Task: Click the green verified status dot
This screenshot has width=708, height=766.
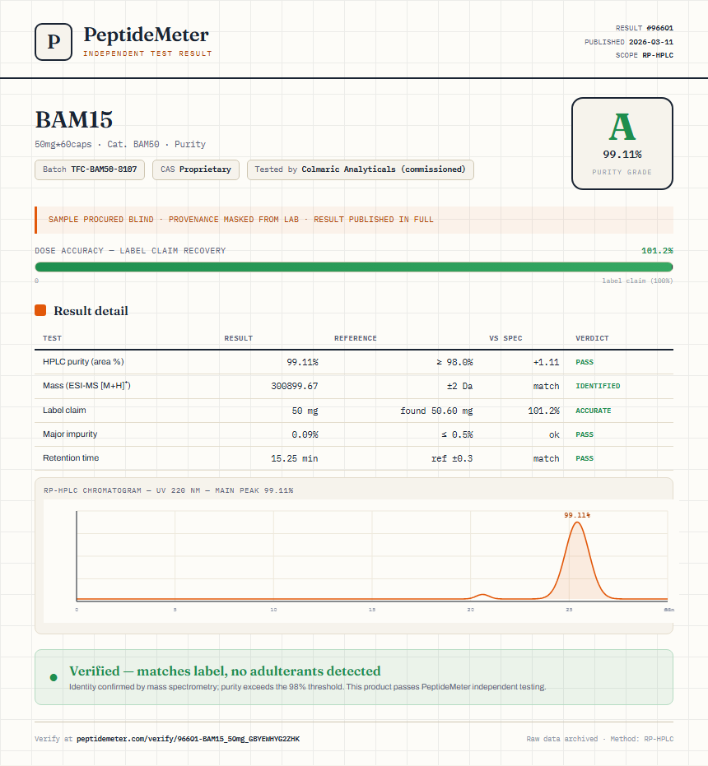Action: (x=54, y=677)
